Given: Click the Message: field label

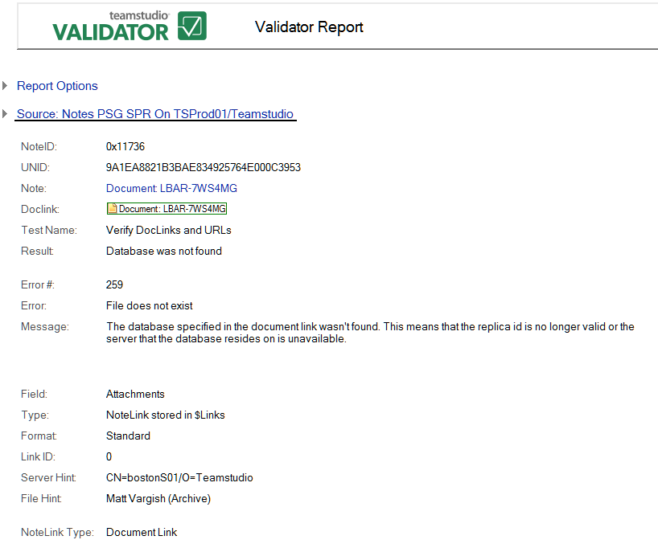Looking at the screenshot, I should (x=44, y=326).
